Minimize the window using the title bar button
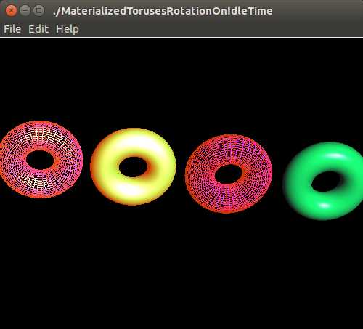 point(25,11)
